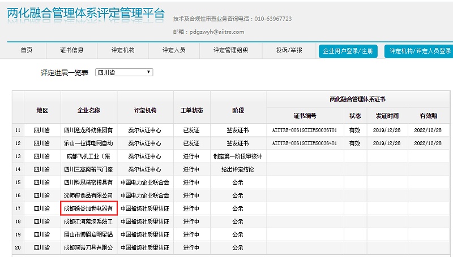Click the 企业用户登录/注册 button
This screenshot has height=257, width=453.
[x=348, y=51]
